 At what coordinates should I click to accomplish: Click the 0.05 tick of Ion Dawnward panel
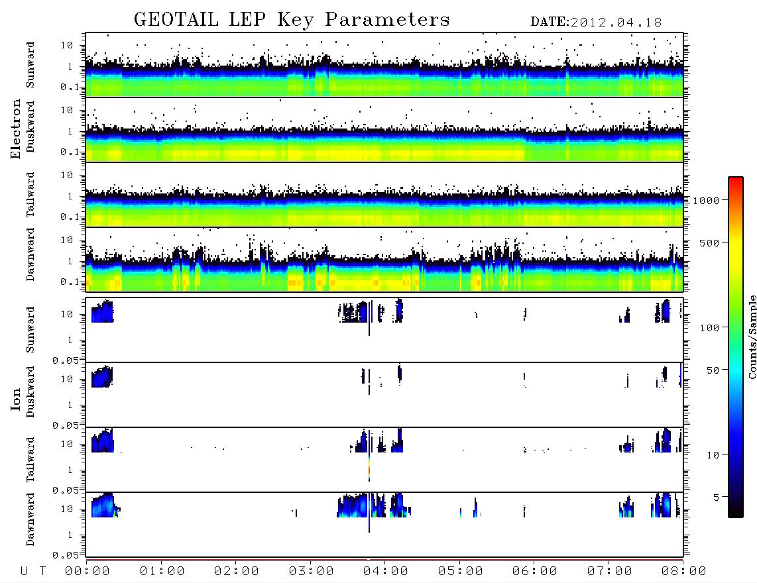65,555
